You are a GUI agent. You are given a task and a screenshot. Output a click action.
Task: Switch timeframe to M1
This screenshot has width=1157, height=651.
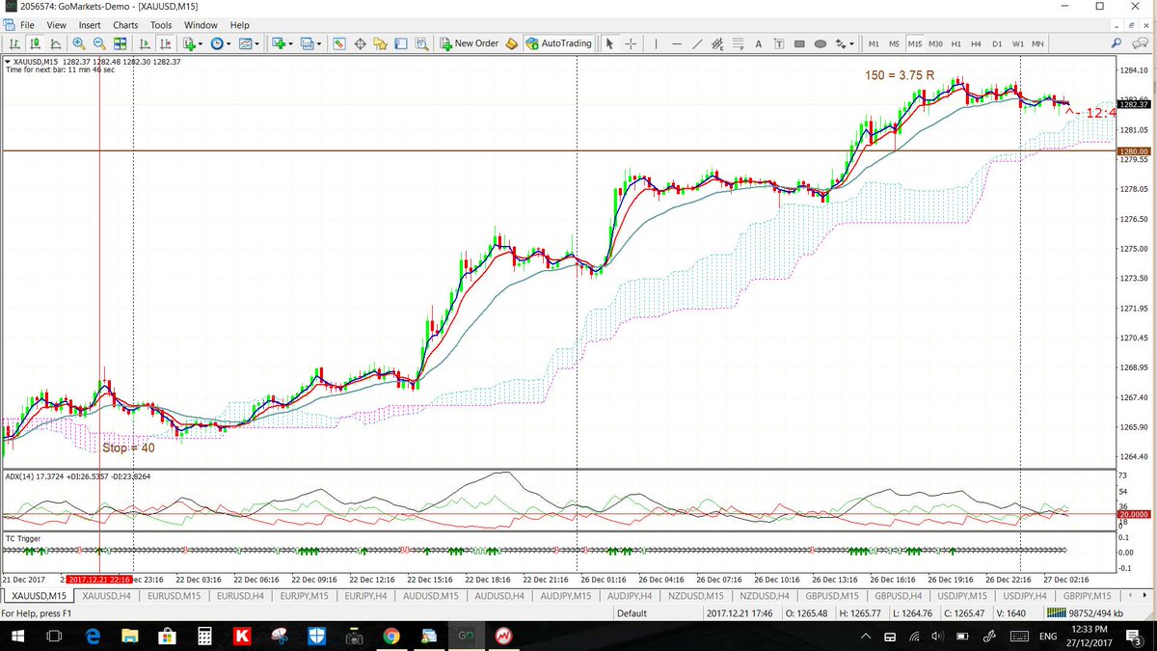(x=874, y=43)
